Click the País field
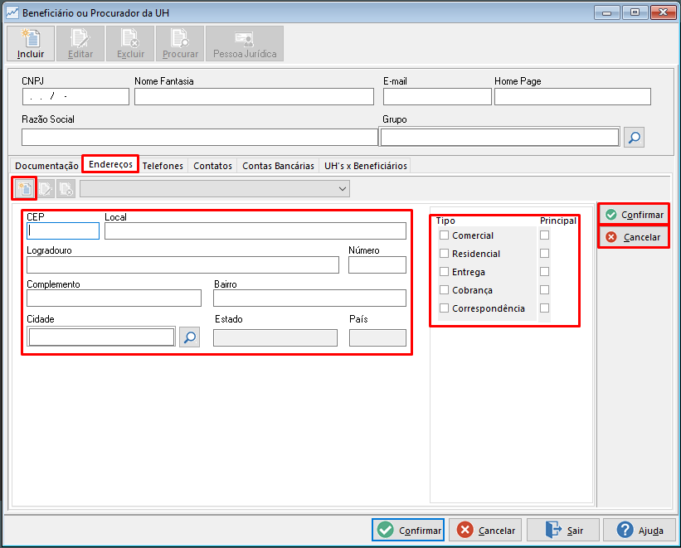This screenshot has width=681, height=548. (378, 337)
